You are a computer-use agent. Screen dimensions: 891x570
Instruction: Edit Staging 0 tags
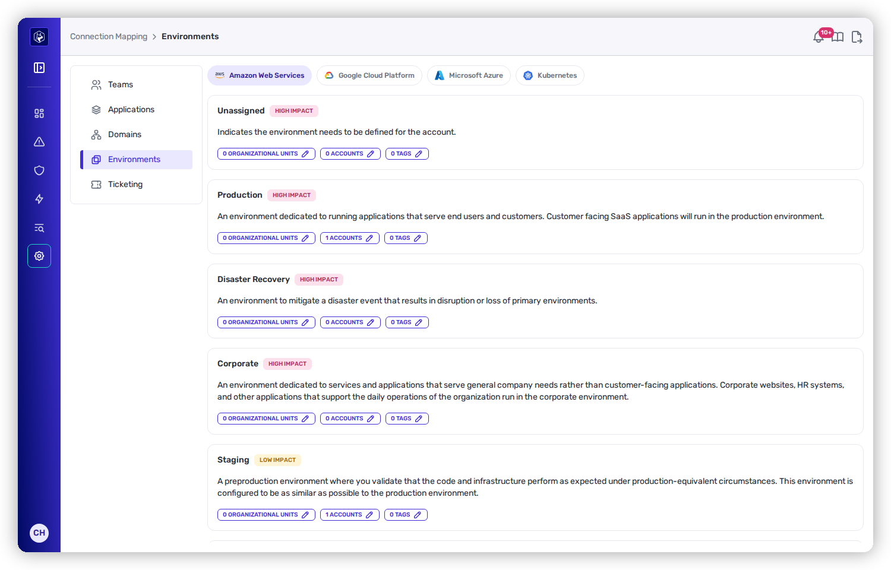(406, 515)
